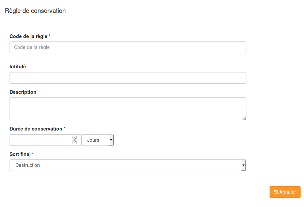The width and height of the screenshot is (304, 207).
Task: Click the arrow of the Jours selector
Action: pos(111,140)
